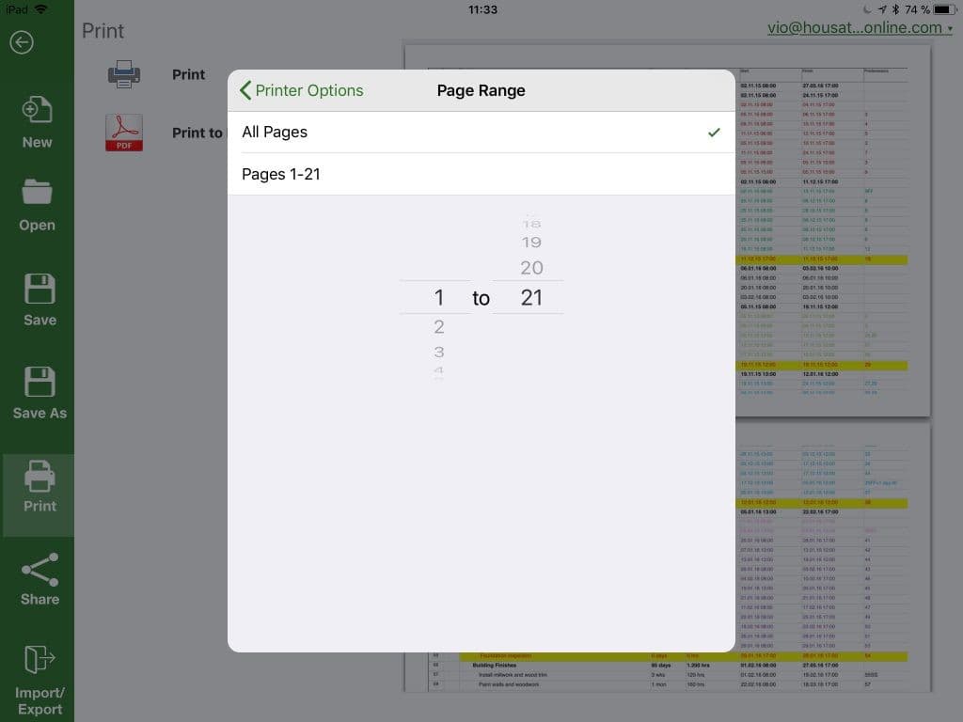
Task: Open the New document icon
Action: (x=38, y=112)
